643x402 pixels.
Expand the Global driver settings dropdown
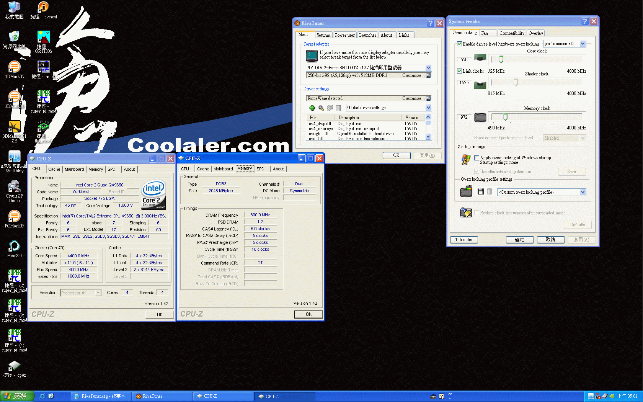pyautogui.click(x=428, y=108)
